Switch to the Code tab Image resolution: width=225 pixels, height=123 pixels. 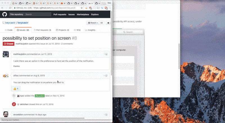(x=9, y=30)
